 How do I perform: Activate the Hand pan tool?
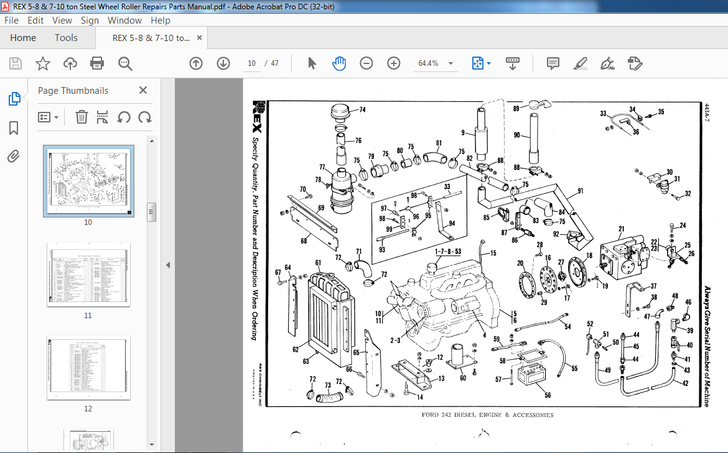(339, 63)
